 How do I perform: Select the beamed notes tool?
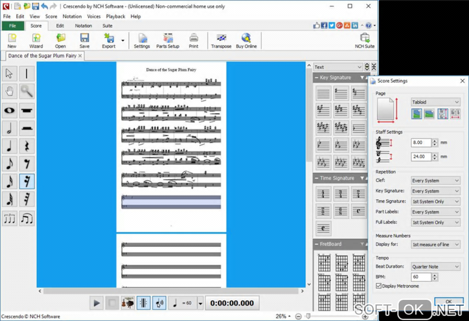(27, 219)
